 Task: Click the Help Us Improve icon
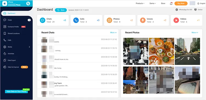click(x=5, y=67)
